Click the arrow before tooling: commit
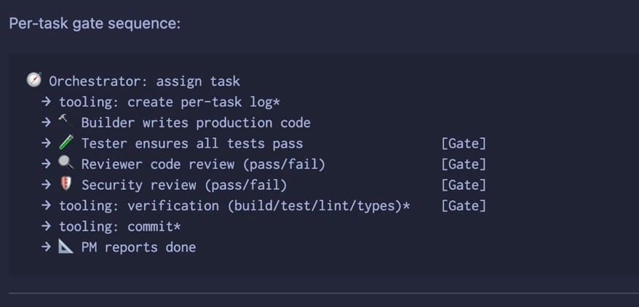The height and width of the screenshot is (307, 639). (46, 227)
